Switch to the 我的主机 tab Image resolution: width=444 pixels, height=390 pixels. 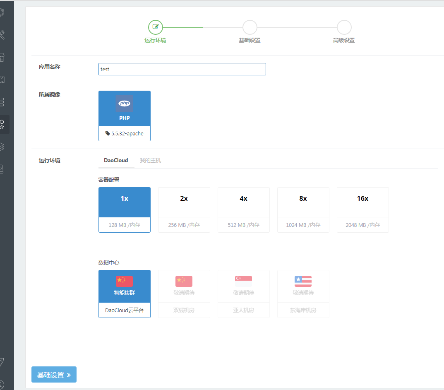point(150,160)
